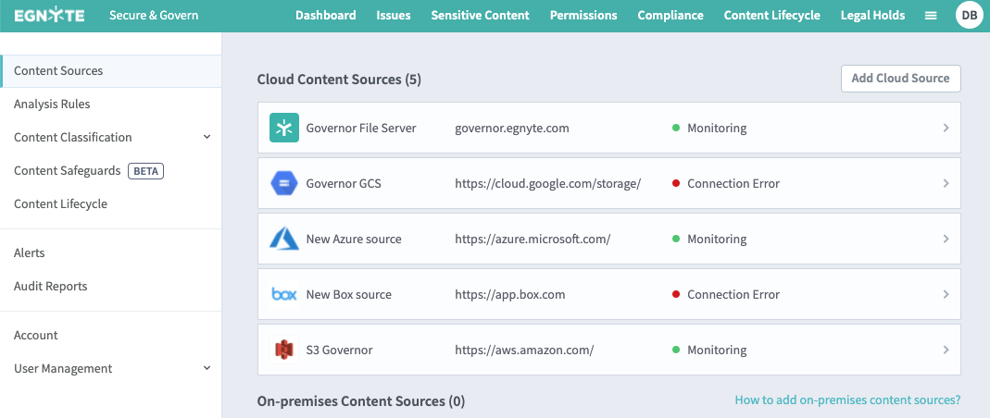
Task: Open the on-premises content sources help link
Action: click(x=847, y=400)
